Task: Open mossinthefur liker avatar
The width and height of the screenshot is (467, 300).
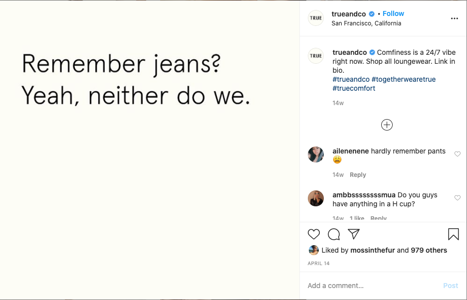Action: coord(314,250)
